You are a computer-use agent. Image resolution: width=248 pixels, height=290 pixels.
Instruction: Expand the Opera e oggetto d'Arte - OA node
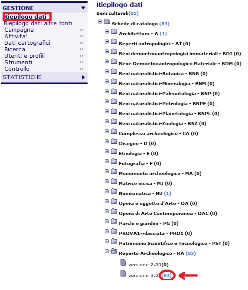pyautogui.click(x=107, y=201)
